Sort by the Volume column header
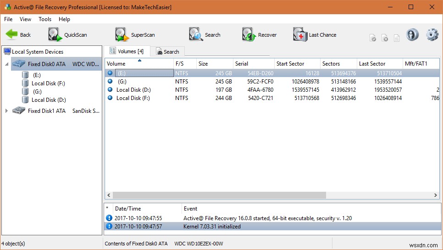 click(139, 64)
